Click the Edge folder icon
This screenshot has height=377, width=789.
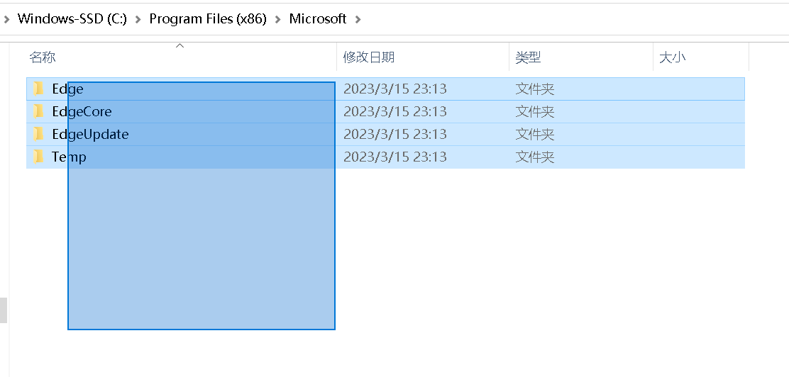pos(39,89)
